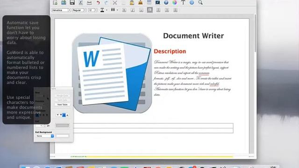Click the border width stepper in Table panel
The width and height of the screenshot is (299, 168).
pyautogui.click(x=45, y=126)
